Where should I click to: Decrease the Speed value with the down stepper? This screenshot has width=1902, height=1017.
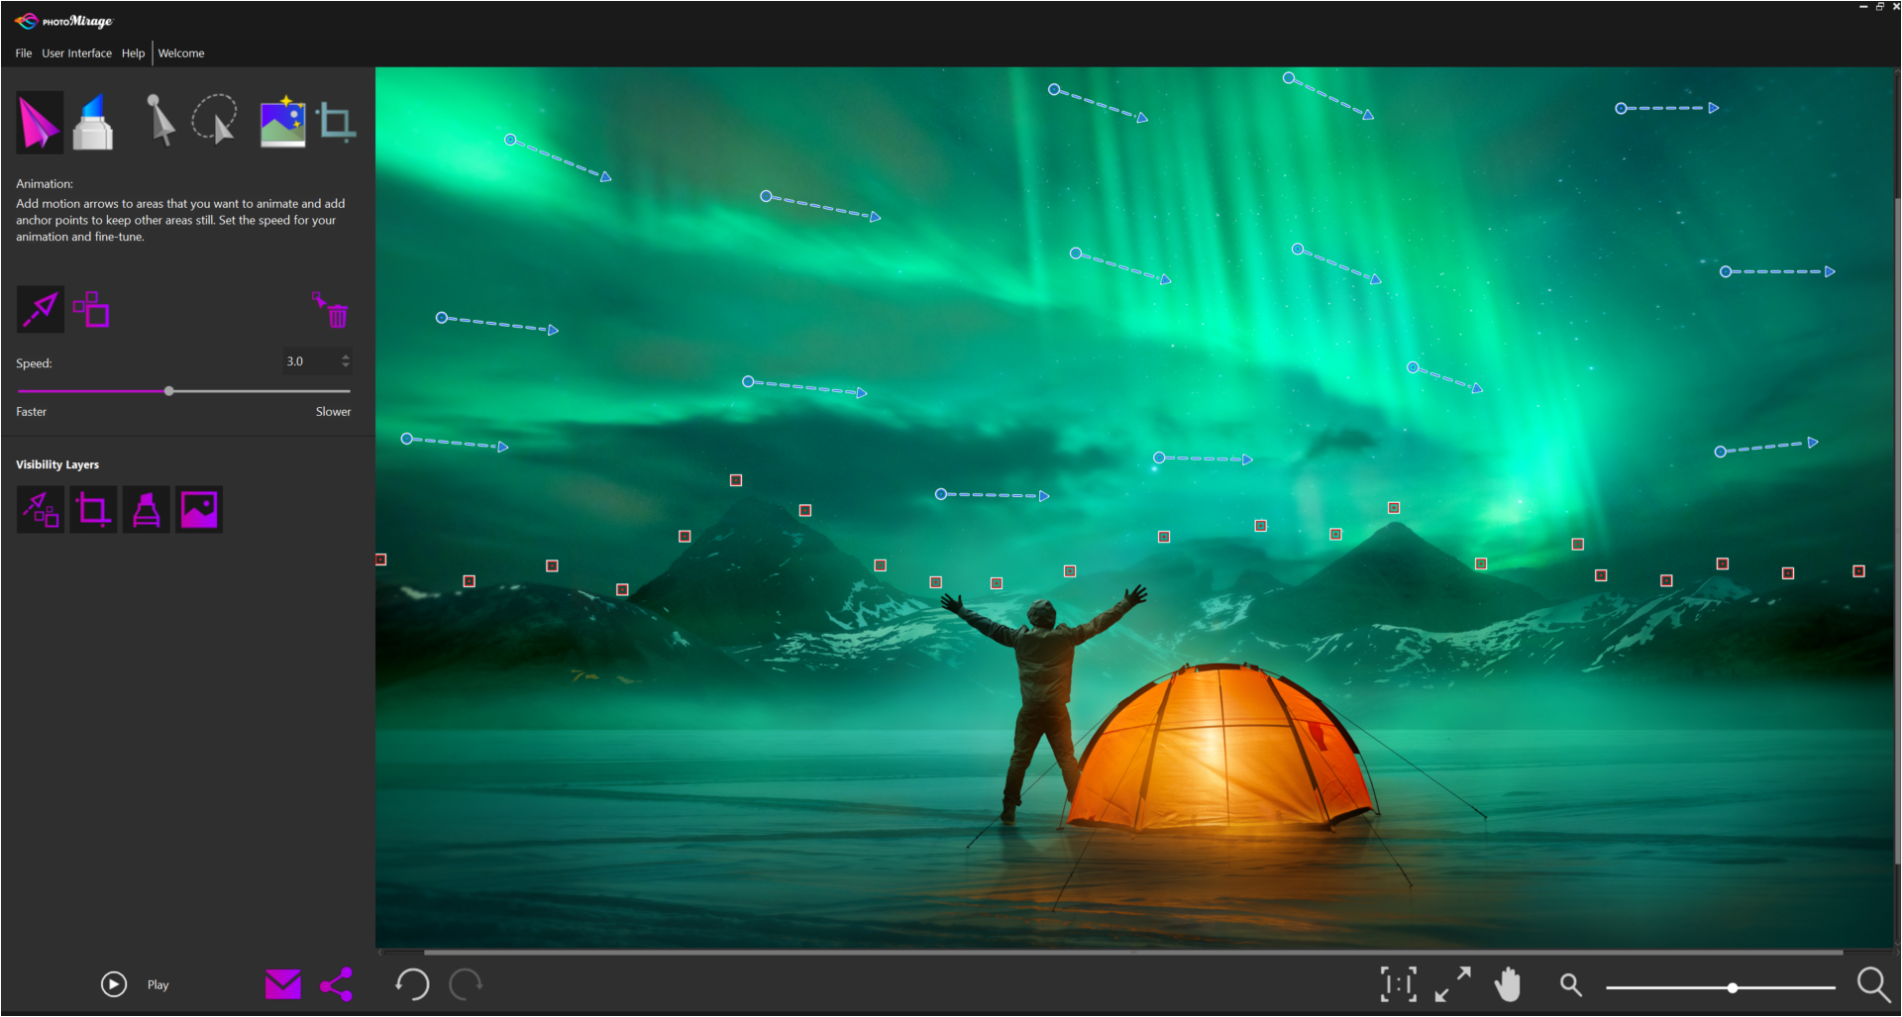tap(345, 365)
